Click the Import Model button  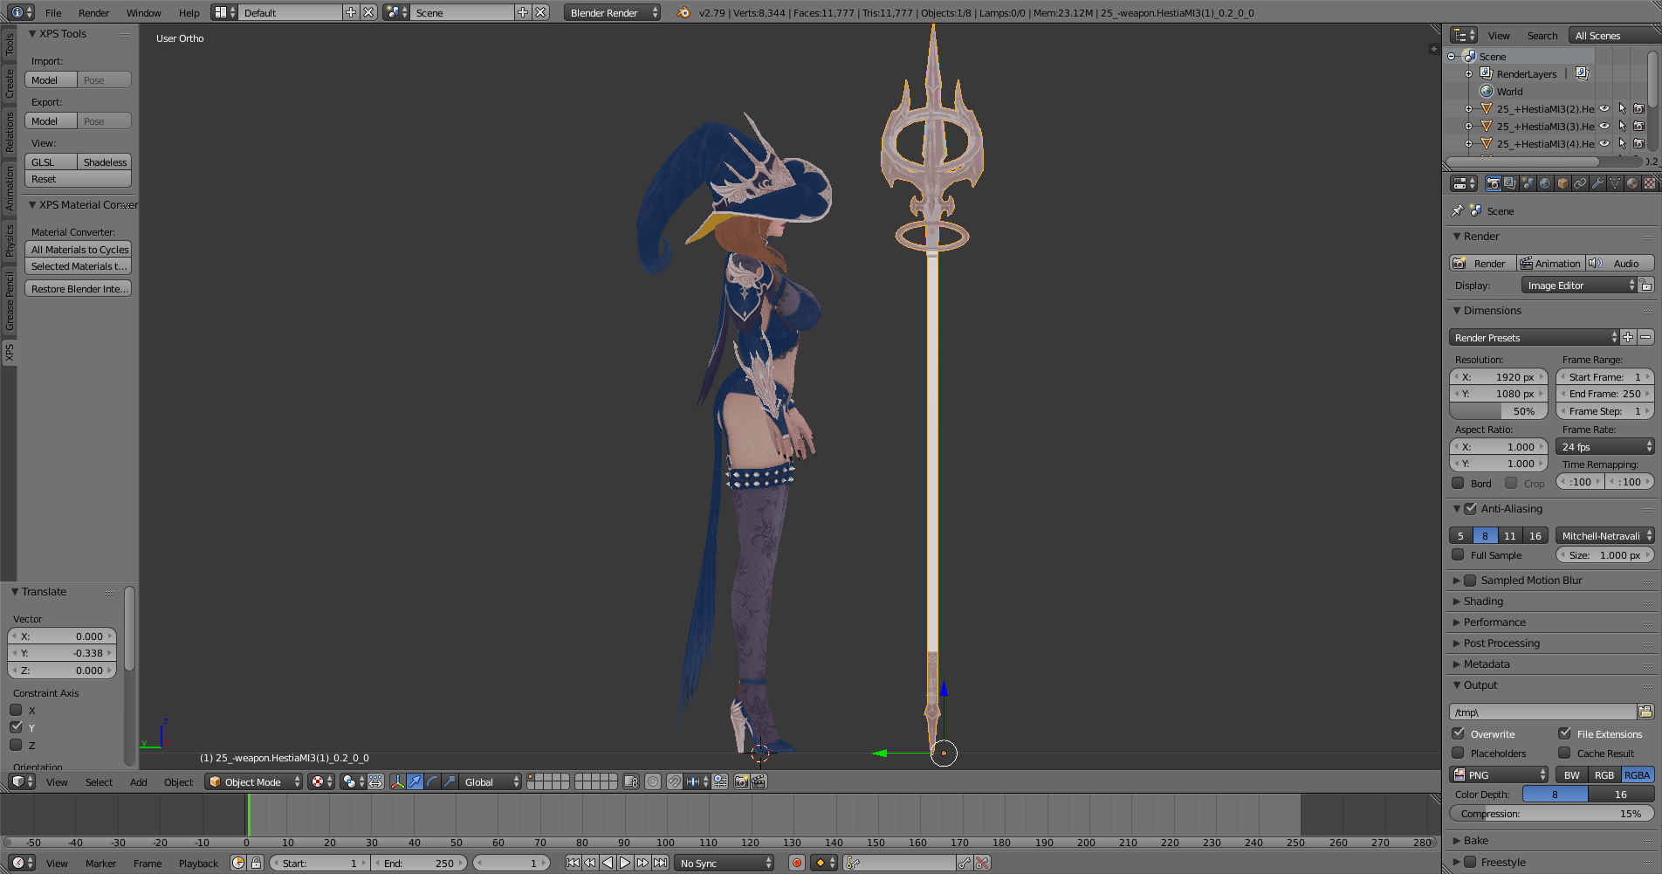pos(51,79)
